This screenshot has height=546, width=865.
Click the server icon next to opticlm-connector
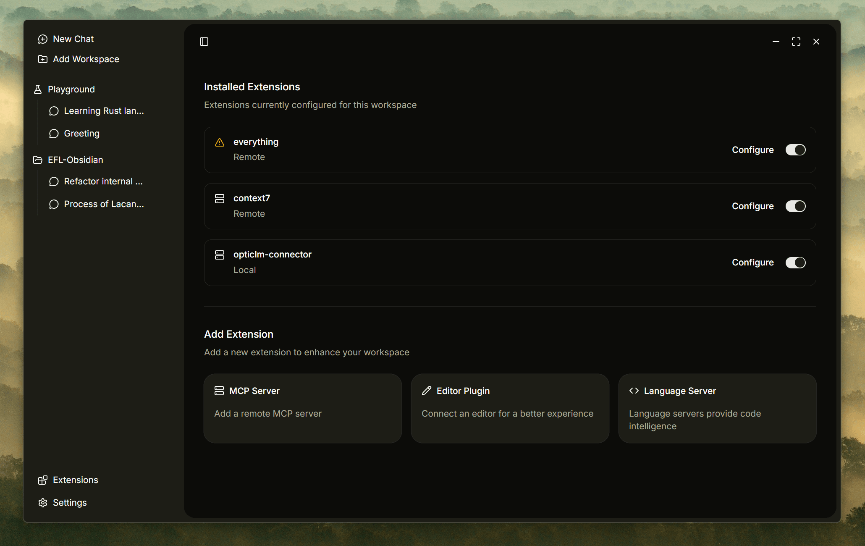(x=220, y=255)
